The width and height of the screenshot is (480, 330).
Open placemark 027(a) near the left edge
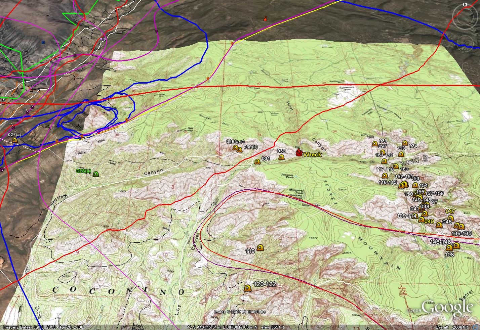click(x=14, y=140)
